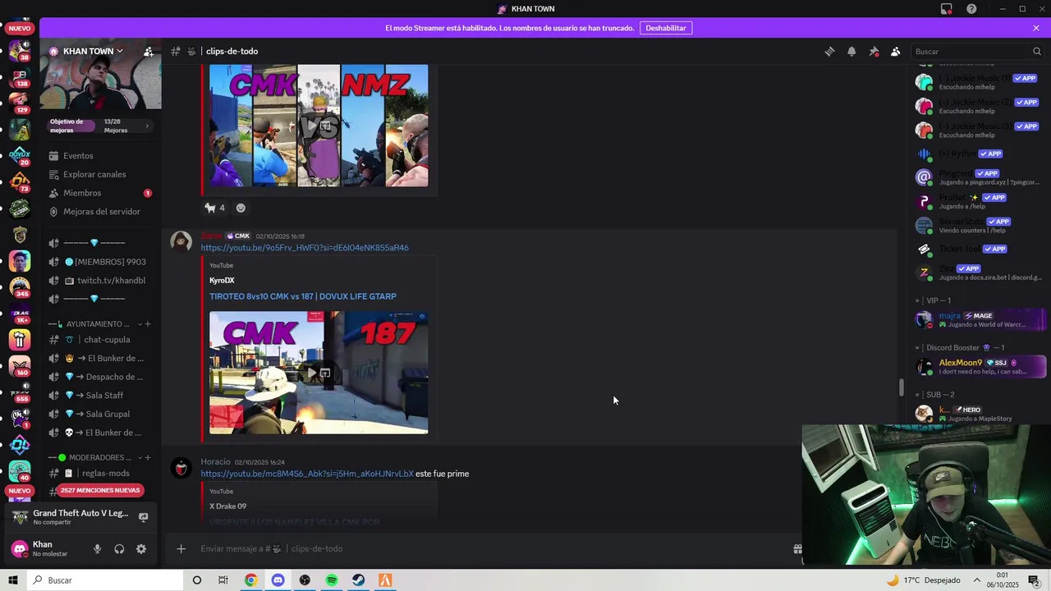The height and width of the screenshot is (591, 1051).
Task: Deafen with the headphones icon
Action: pyautogui.click(x=119, y=549)
